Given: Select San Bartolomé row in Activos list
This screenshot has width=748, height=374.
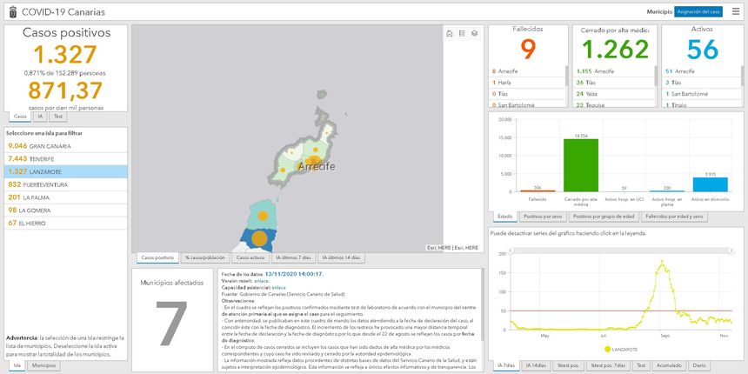Looking at the screenshot, I should (702, 94).
